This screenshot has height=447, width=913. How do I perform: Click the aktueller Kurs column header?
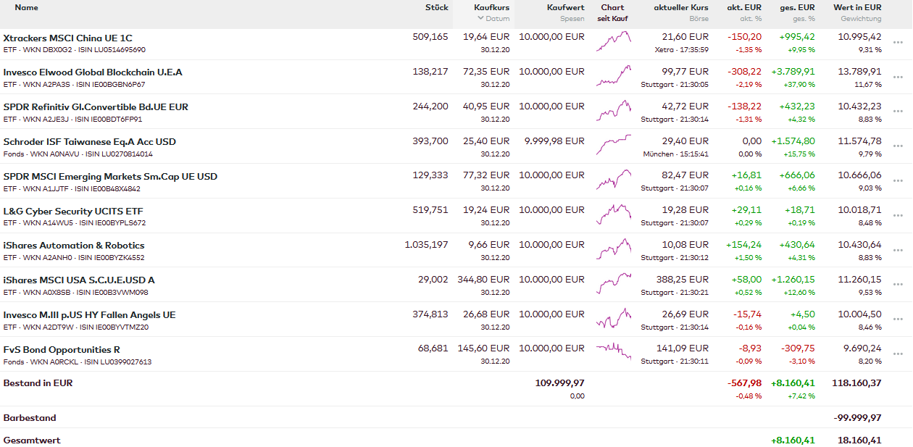pyautogui.click(x=680, y=7)
